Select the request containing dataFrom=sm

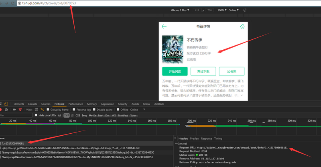(x=86, y=153)
